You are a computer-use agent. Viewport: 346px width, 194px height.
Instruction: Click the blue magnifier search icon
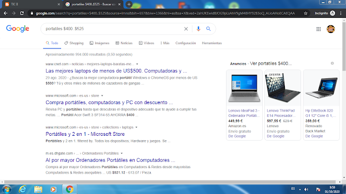coord(208,29)
